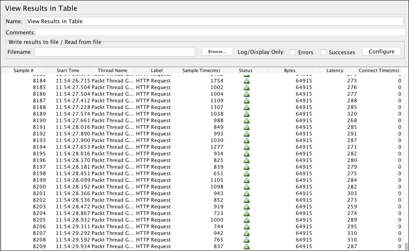
Task: Click the Latency column header
Action: (335, 70)
